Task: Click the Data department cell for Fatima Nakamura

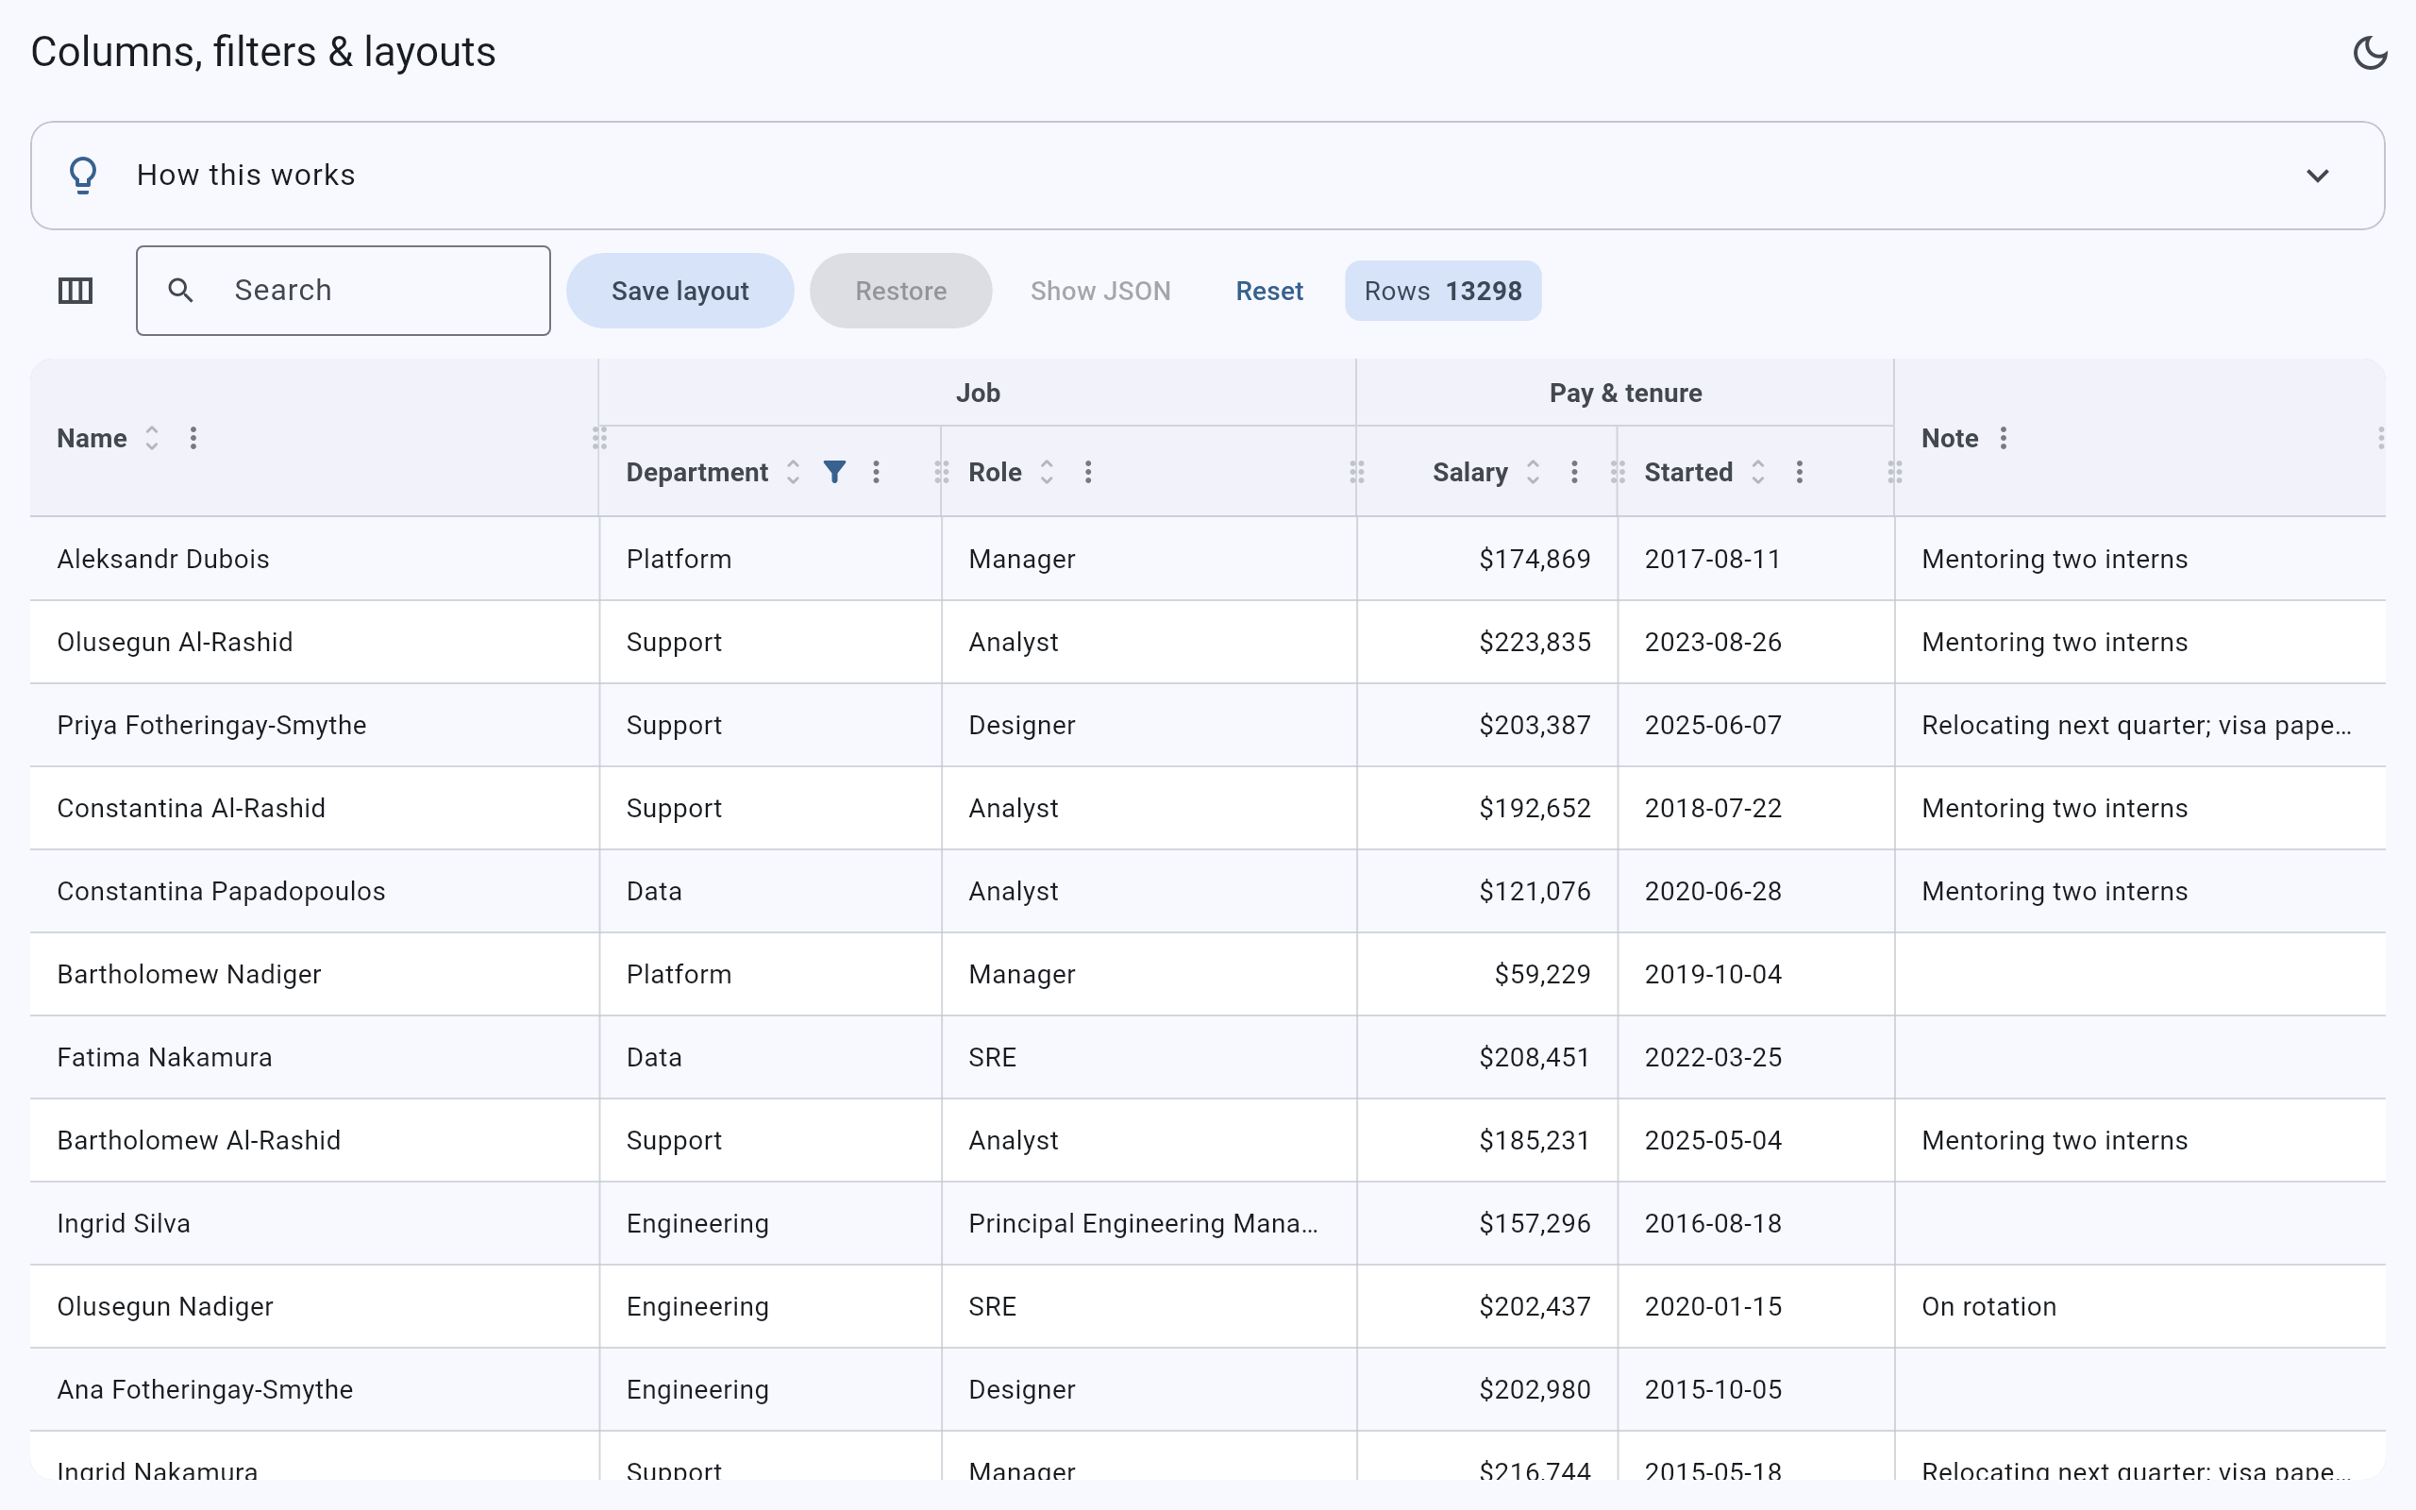Action: point(771,1057)
